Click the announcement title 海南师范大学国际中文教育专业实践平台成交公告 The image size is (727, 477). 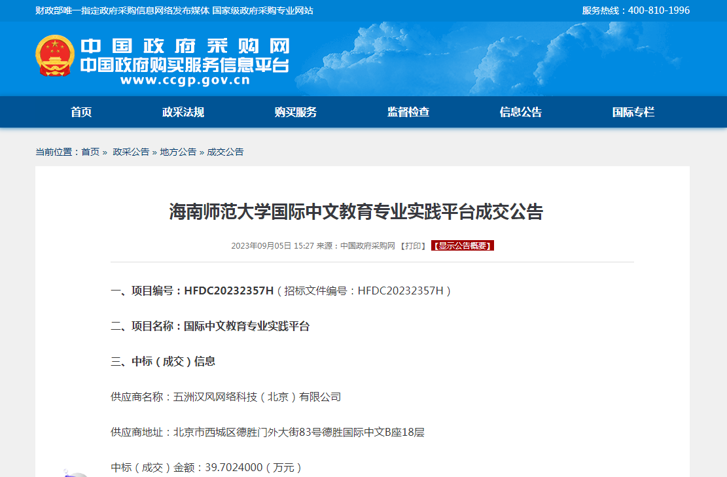(356, 212)
